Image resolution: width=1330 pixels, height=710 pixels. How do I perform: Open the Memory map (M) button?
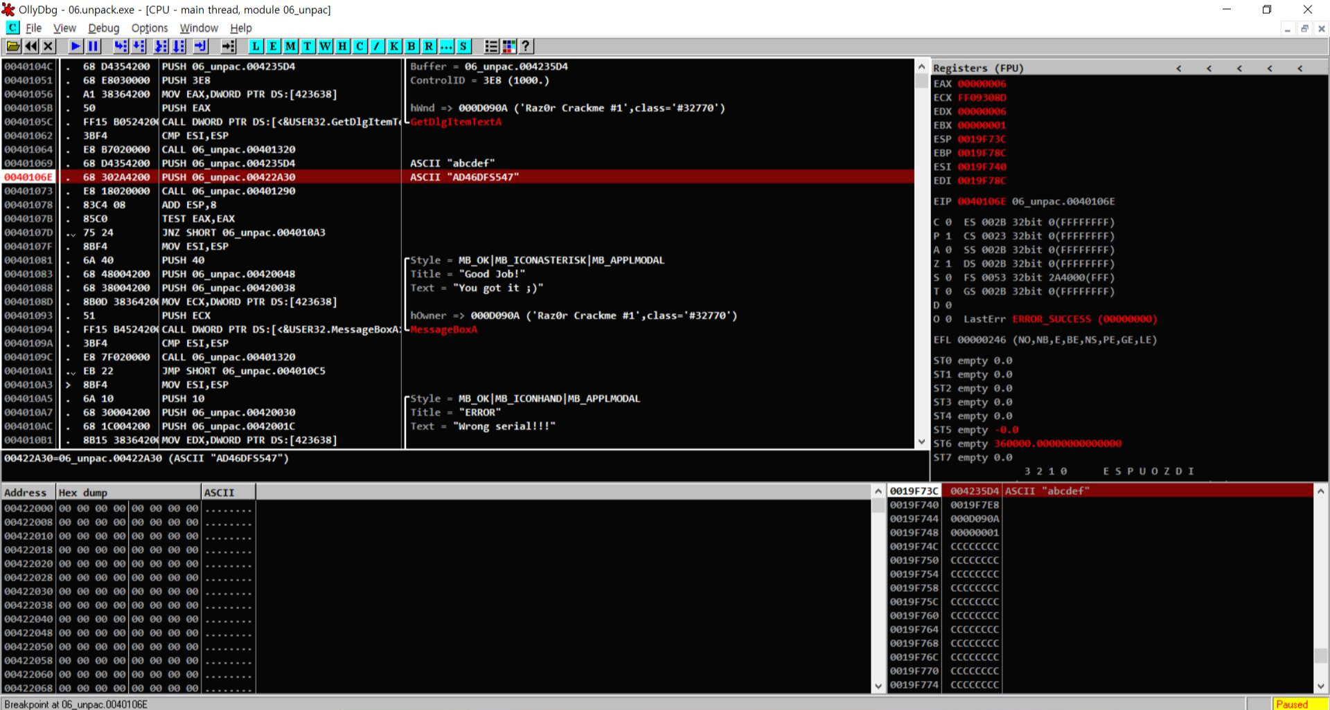tap(290, 46)
